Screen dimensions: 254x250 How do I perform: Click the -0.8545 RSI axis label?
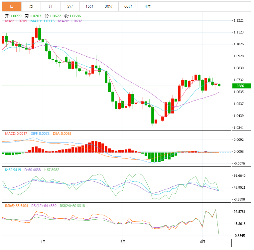239,236
